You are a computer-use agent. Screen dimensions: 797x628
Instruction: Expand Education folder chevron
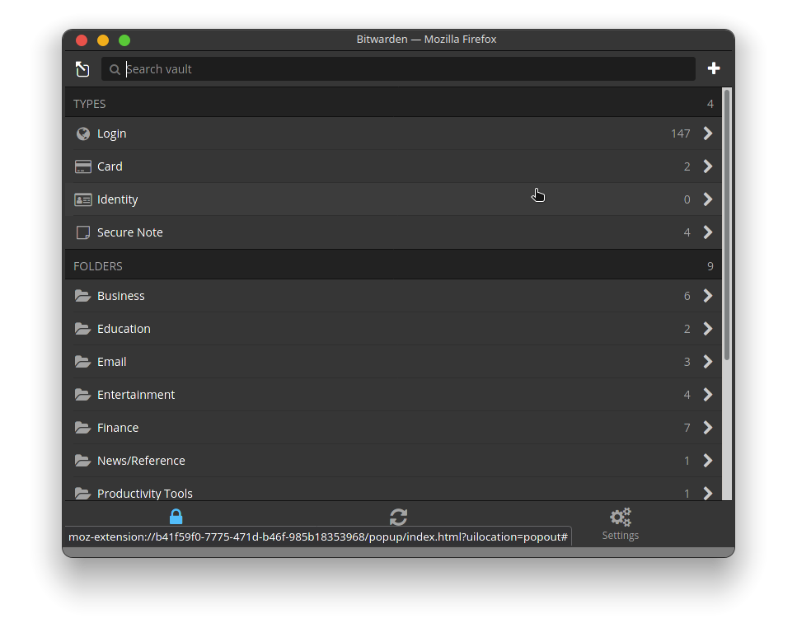pyautogui.click(x=708, y=329)
